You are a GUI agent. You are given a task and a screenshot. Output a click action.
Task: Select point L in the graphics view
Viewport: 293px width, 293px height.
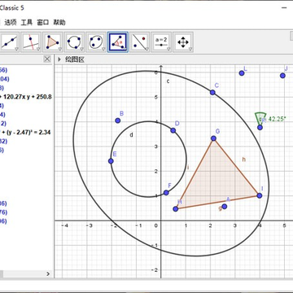click(242, 73)
